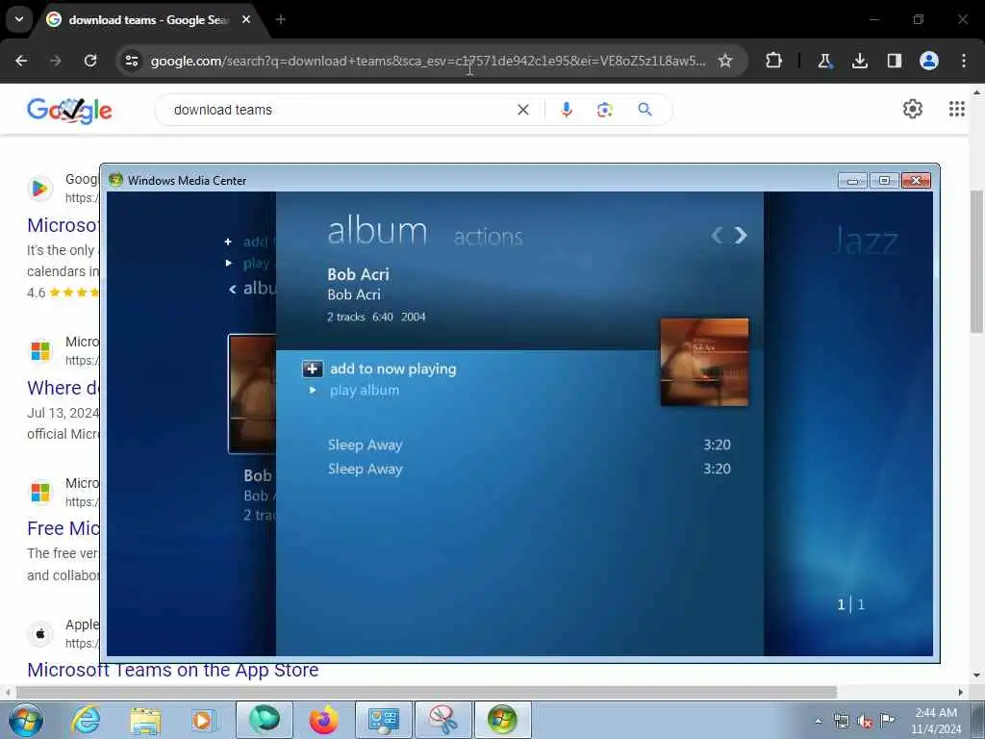Open the Windows Start orb
The width and height of the screenshot is (985, 739).
click(26, 720)
